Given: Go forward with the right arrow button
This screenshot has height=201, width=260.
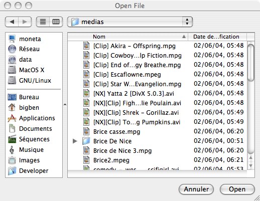Looking at the screenshot, I should click(x=25, y=22).
